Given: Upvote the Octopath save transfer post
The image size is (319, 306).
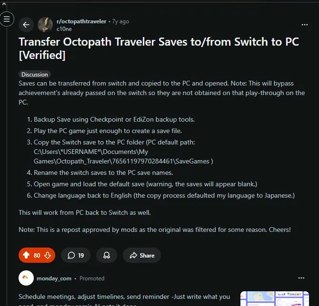Looking at the screenshot, I should tap(26, 255).
